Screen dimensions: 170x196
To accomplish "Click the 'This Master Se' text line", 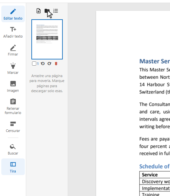I will [155, 70].
